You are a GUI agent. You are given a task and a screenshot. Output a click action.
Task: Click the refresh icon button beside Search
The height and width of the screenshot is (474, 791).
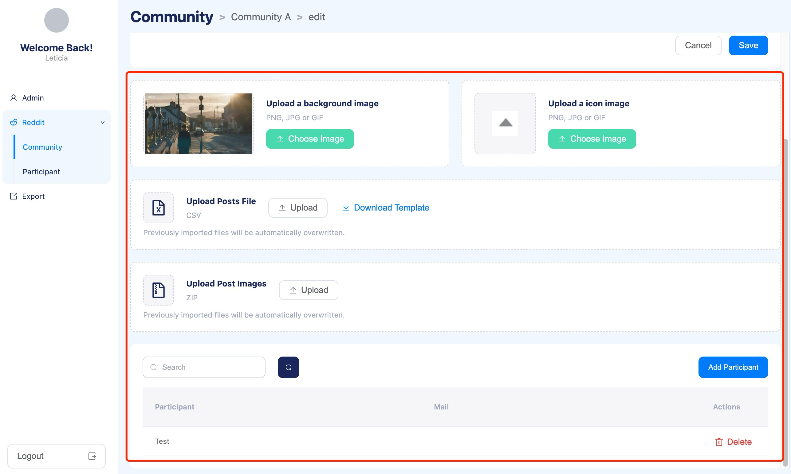coord(288,367)
